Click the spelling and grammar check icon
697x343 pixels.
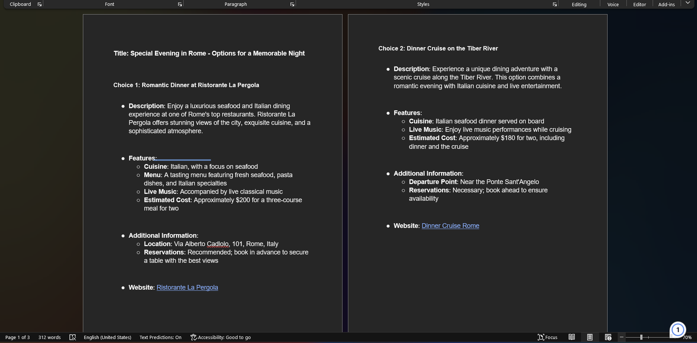point(73,337)
